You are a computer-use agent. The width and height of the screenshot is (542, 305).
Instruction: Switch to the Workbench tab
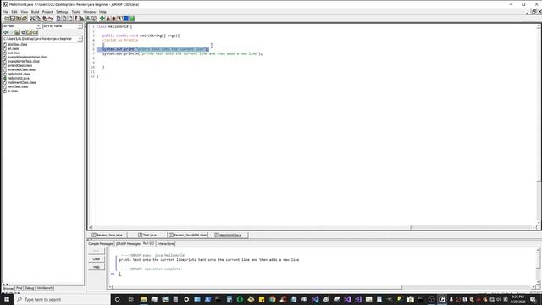45,288
